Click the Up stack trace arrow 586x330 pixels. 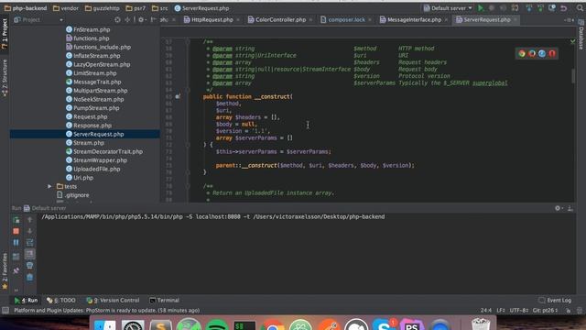pyautogui.click(x=30, y=220)
